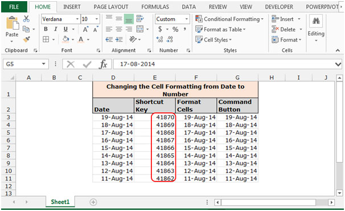
Task: Click the Cut scissors icon
Action: tap(26, 19)
